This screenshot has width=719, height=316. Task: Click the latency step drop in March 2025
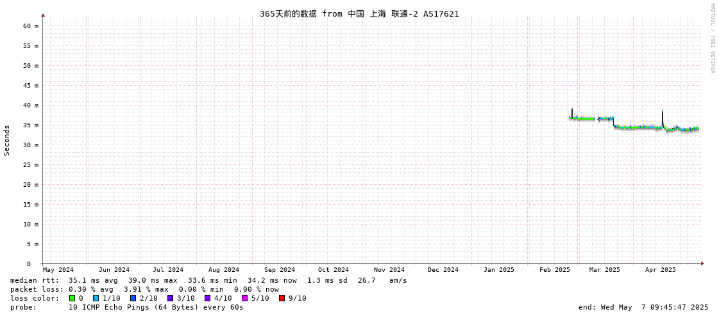614,123
